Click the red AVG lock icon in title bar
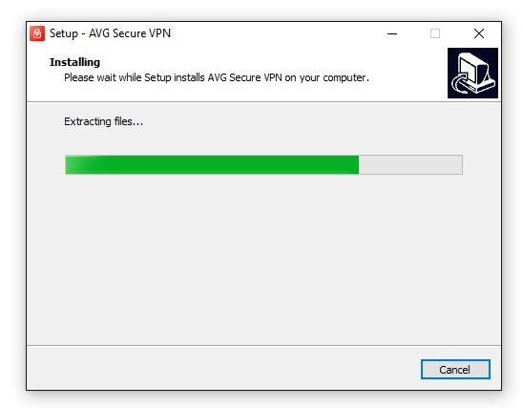523x408 pixels. [37, 33]
